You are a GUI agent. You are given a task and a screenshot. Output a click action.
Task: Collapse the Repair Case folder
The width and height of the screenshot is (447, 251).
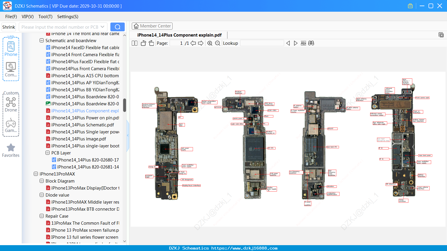pyautogui.click(x=42, y=216)
